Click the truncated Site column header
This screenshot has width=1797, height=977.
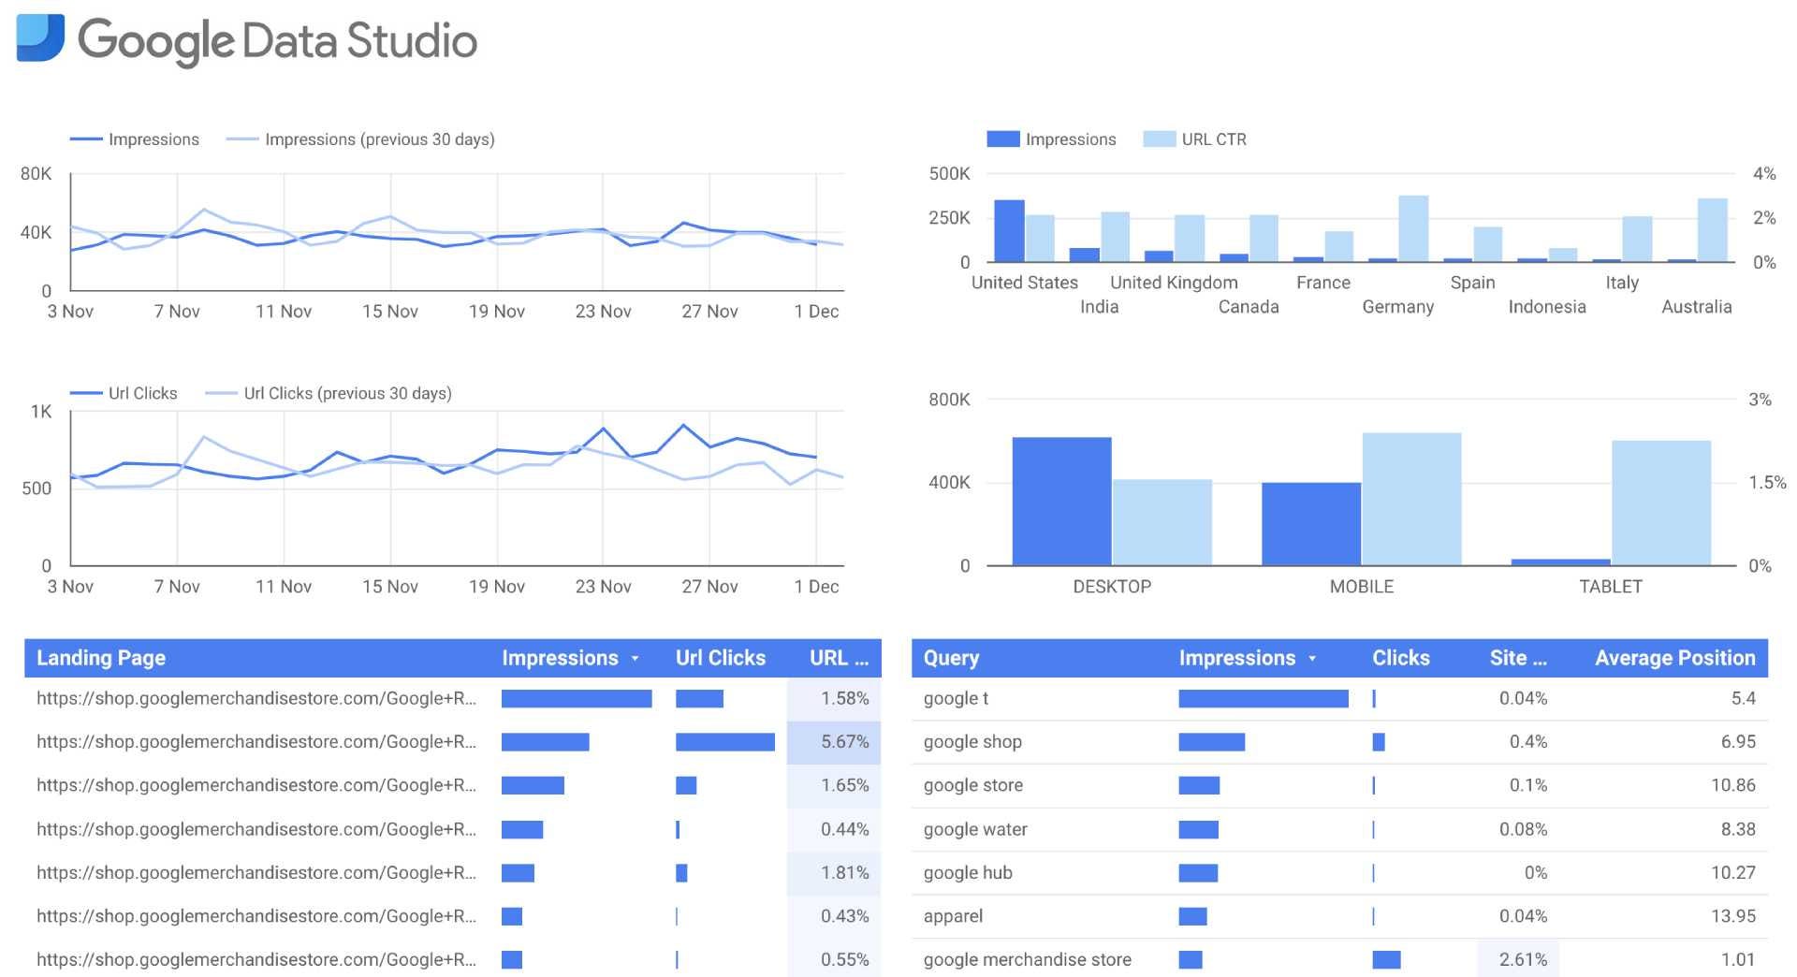click(1518, 658)
